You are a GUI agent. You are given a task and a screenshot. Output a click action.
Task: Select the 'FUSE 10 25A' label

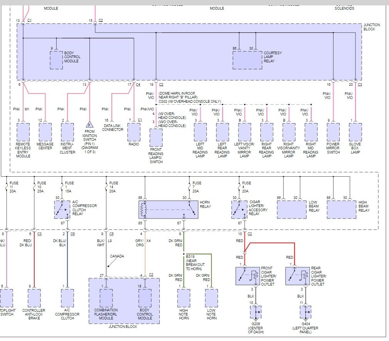tap(41, 187)
